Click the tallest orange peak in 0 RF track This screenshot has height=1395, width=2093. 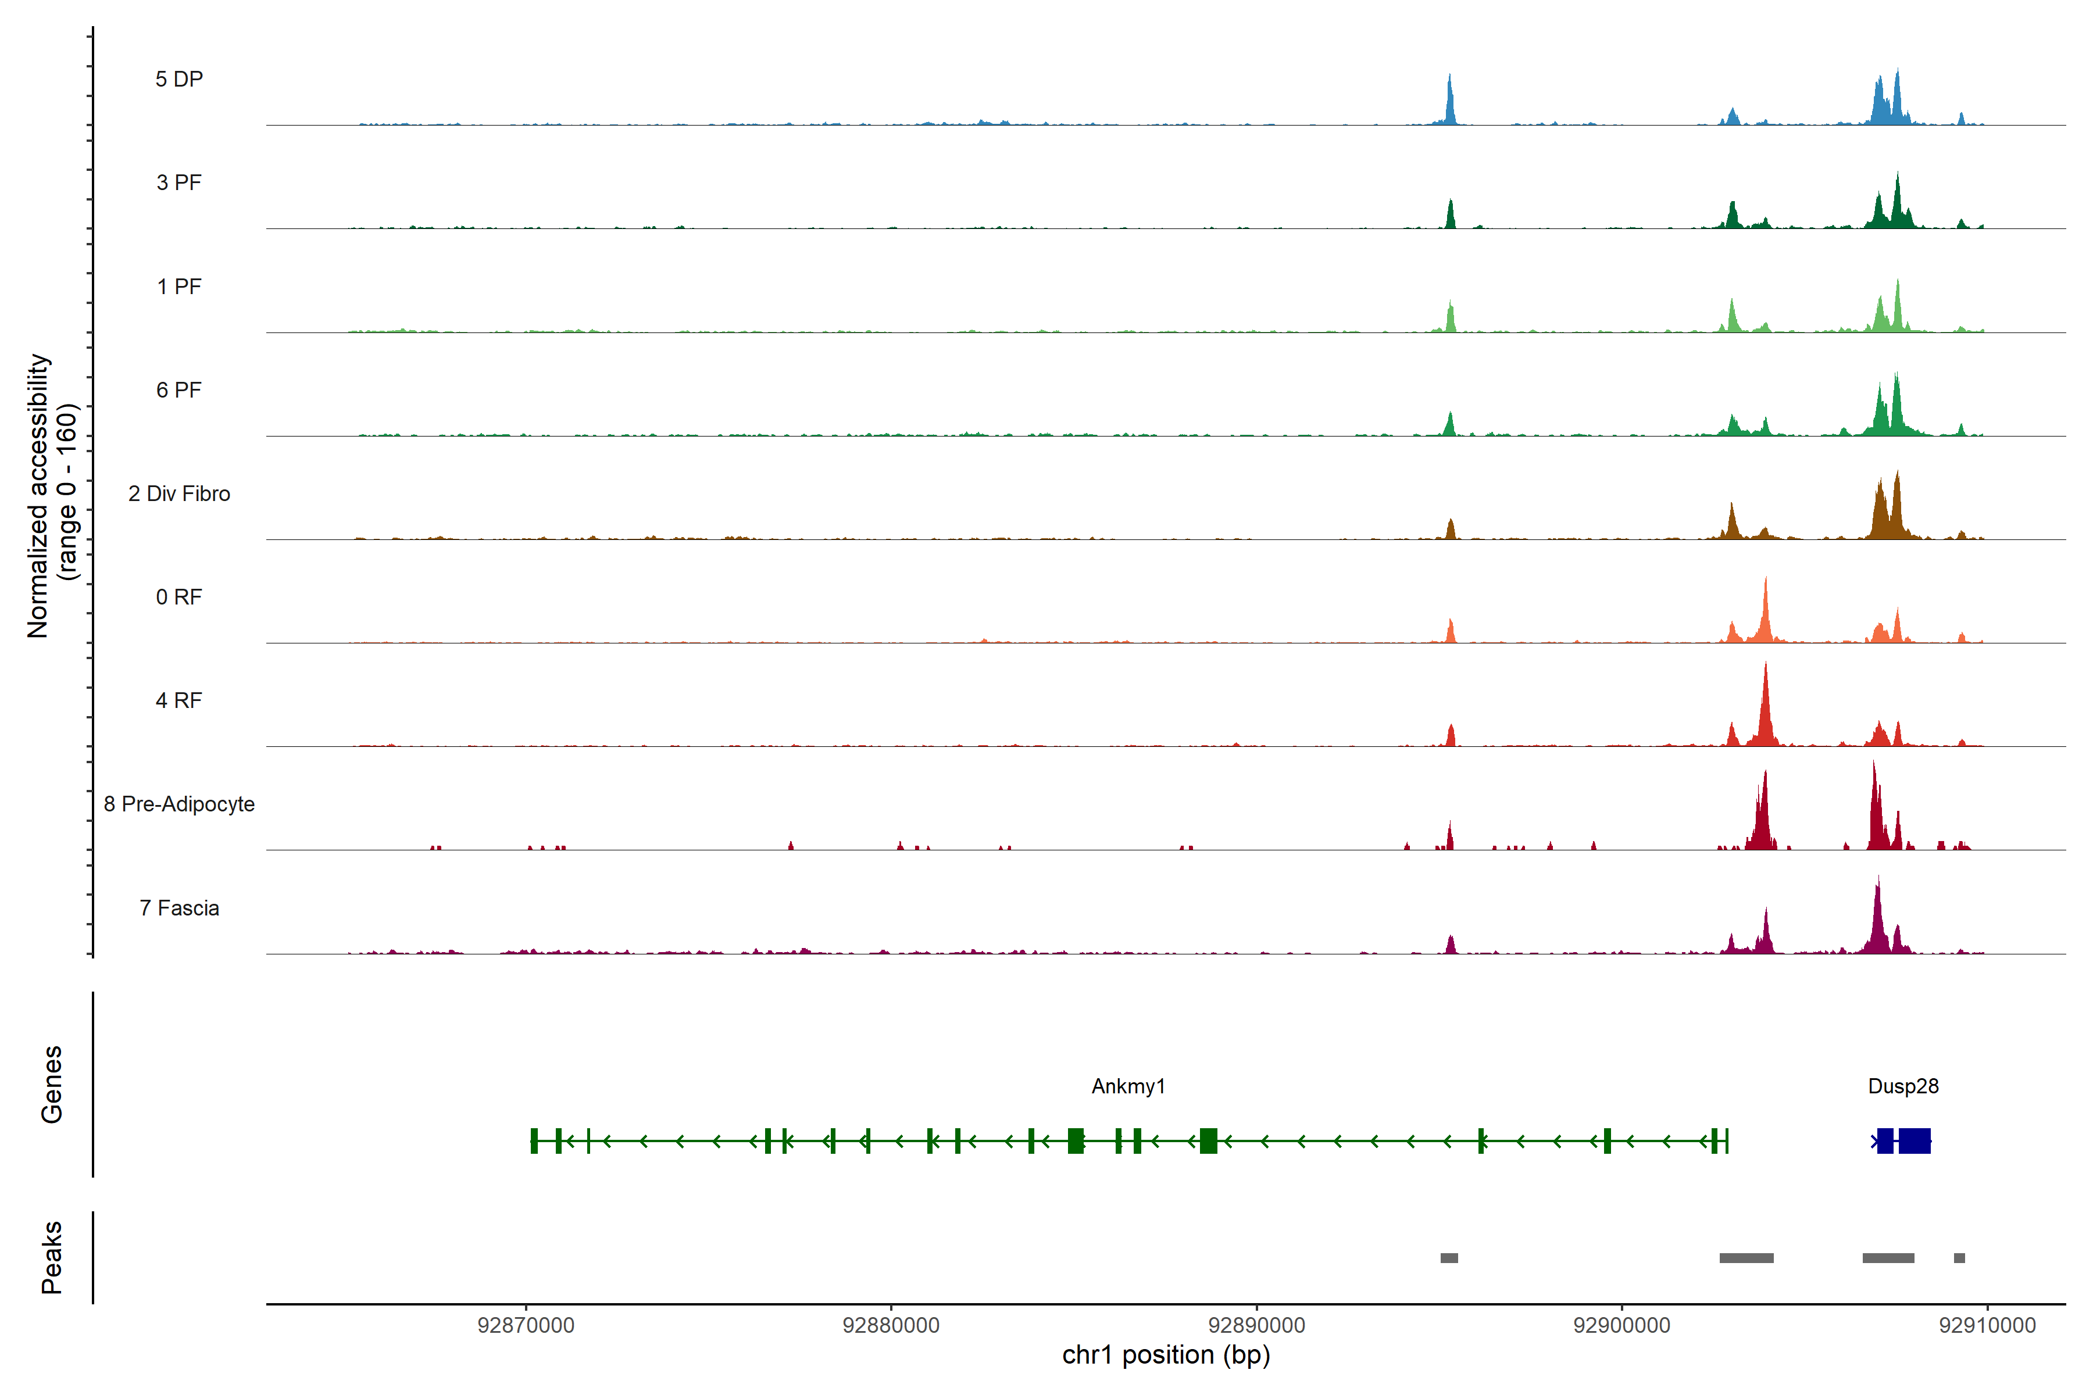(x=1766, y=614)
